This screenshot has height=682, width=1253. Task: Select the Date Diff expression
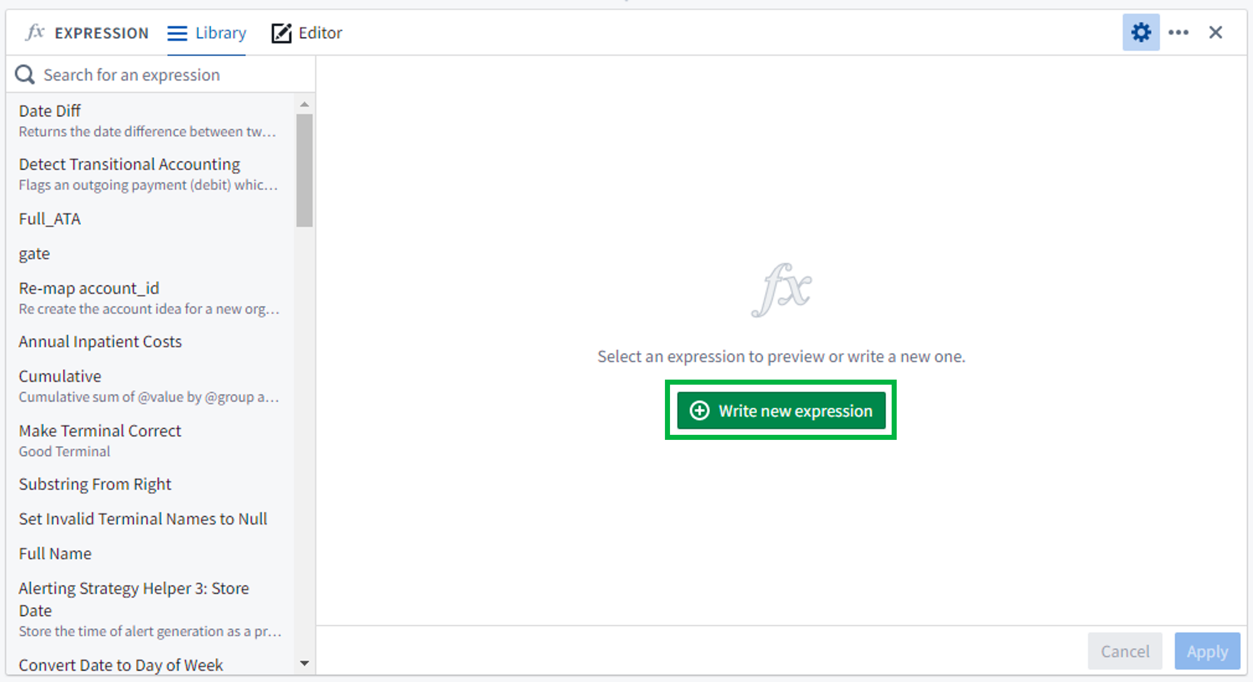click(51, 111)
